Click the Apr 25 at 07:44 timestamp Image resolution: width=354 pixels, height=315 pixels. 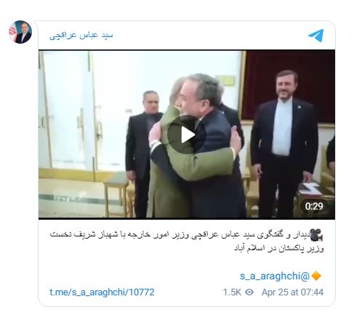(292, 292)
